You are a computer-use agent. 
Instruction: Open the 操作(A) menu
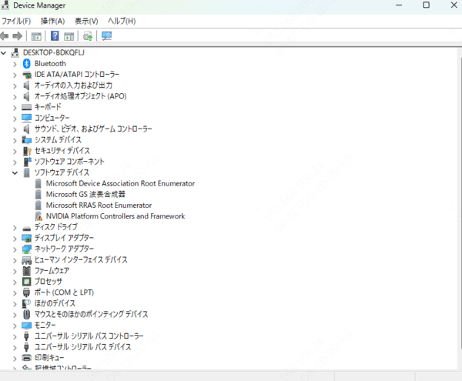[52, 21]
